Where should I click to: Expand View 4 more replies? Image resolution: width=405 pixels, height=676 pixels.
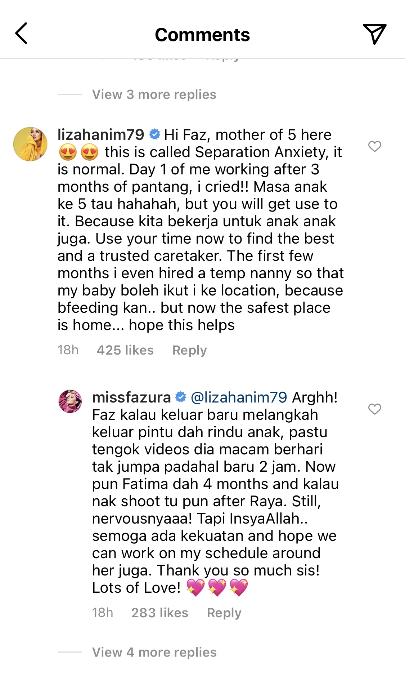[154, 652]
